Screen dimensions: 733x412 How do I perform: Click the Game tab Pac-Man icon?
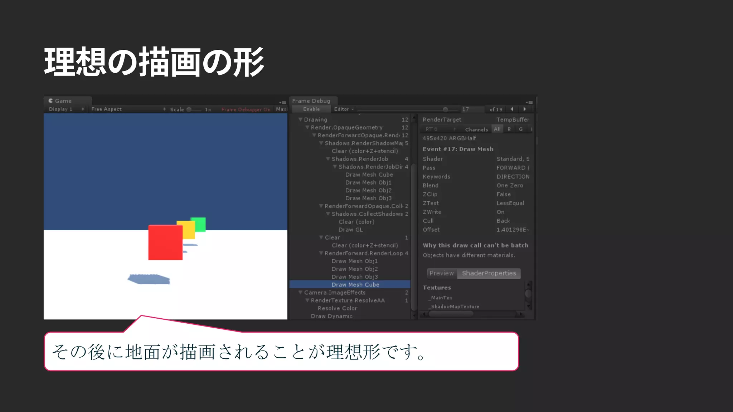pos(50,101)
